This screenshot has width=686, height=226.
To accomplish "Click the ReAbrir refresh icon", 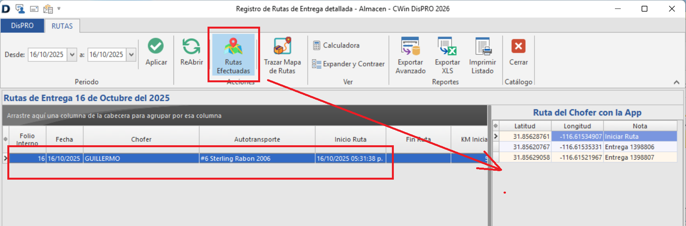I will pyautogui.click(x=191, y=46).
